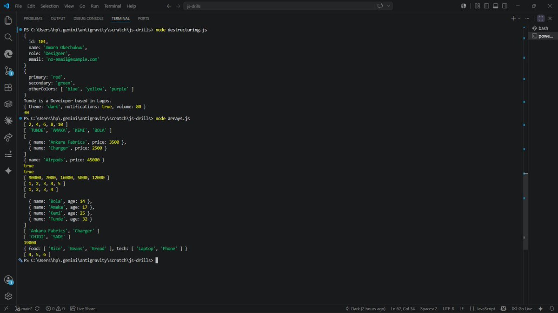Open the Terminal menu
The width and height of the screenshot is (558, 313).
click(112, 6)
